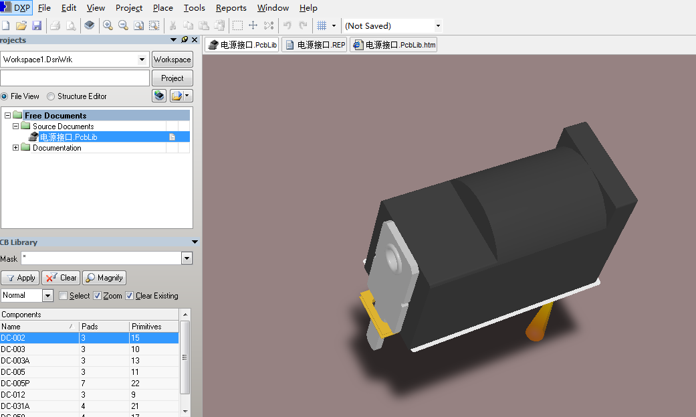Switch to the 电源接口.PcbLib document tab
Screen dimensions: 696x417
[x=242, y=45]
